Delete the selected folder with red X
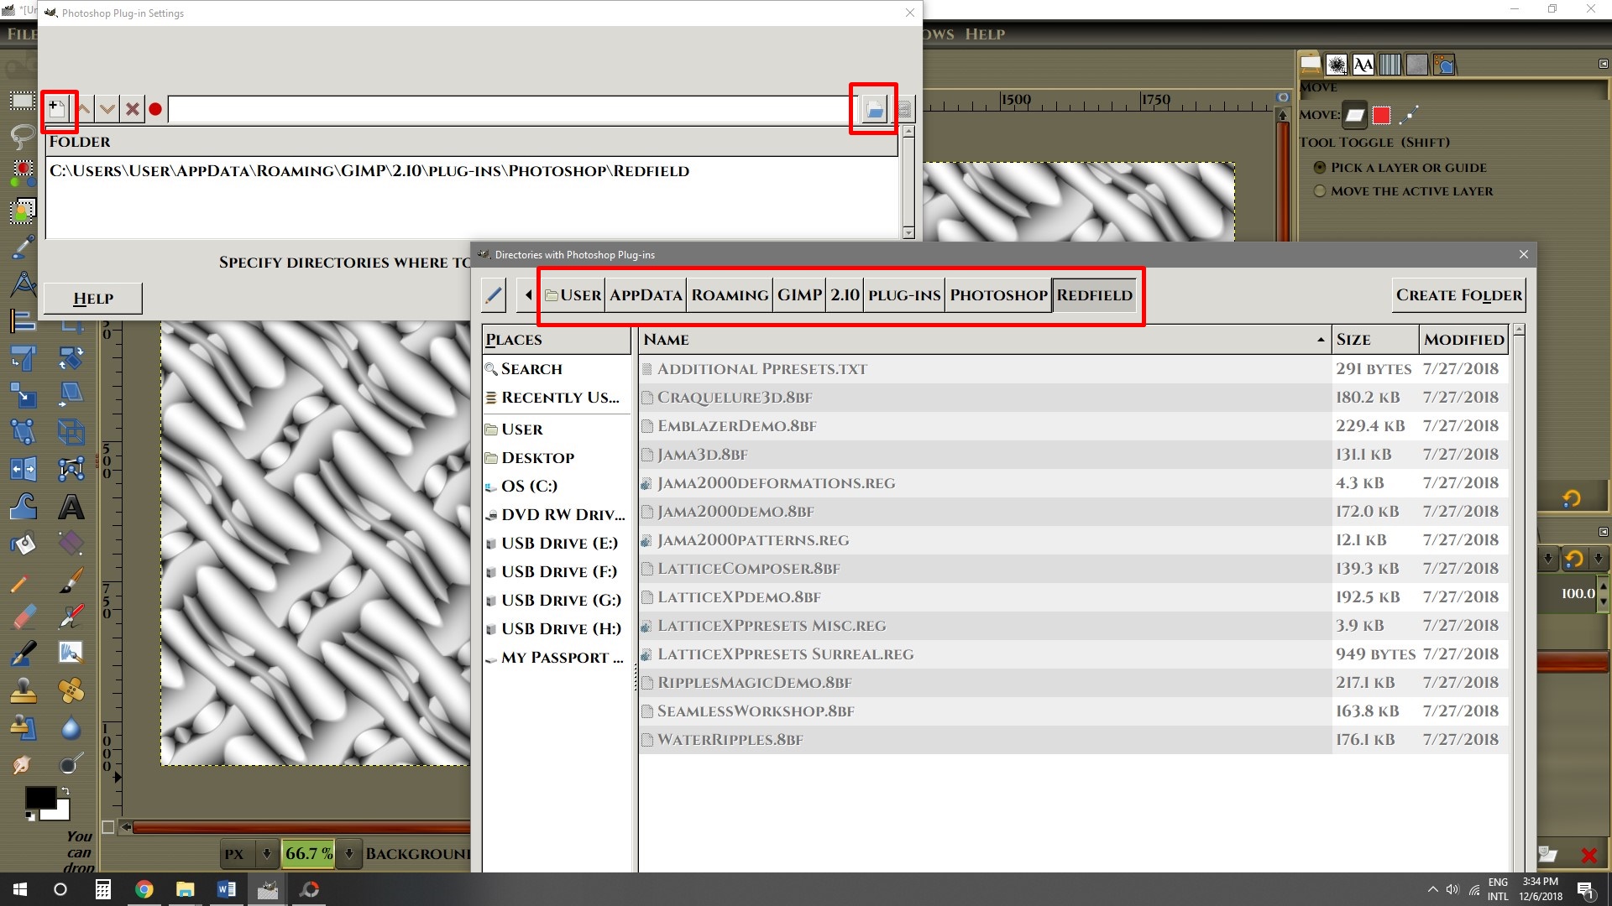This screenshot has height=906, width=1612. click(x=132, y=109)
